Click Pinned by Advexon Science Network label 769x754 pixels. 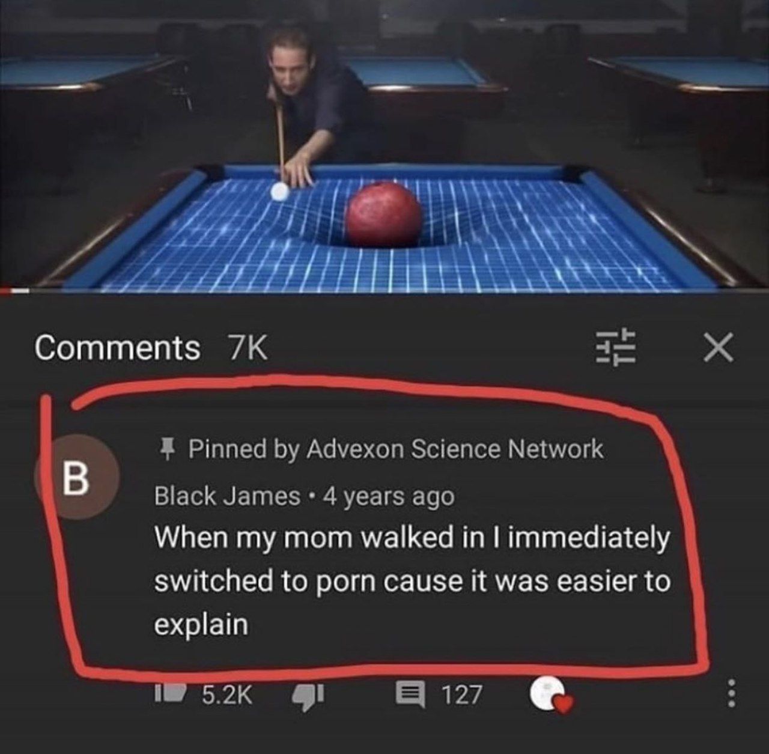click(x=396, y=448)
